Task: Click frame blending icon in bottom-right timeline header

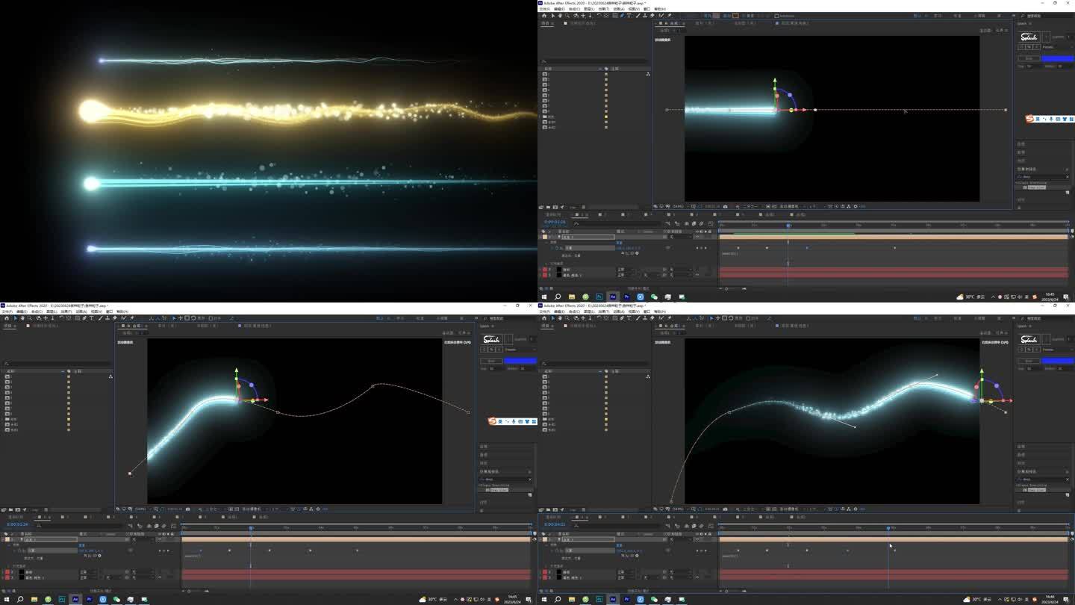Action: (694, 526)
